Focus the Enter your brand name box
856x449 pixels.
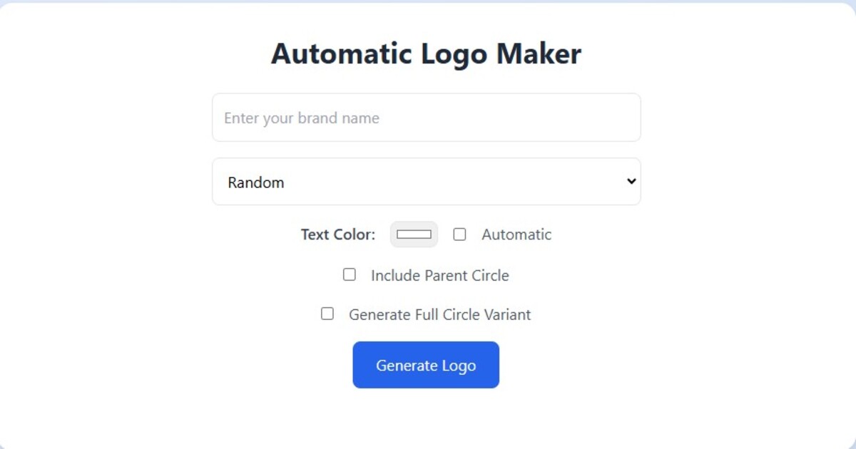(426, 117)
